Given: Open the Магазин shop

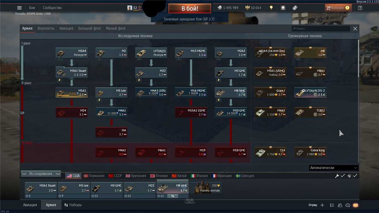Looking at the screenshot, I should [x=338, y=8].
